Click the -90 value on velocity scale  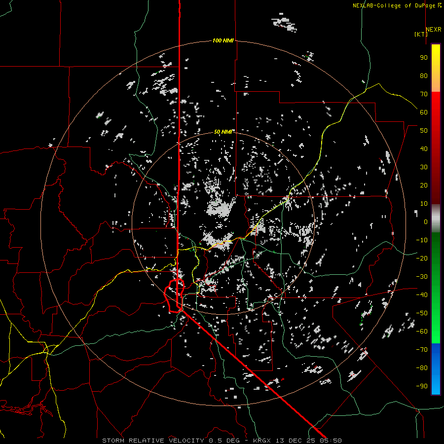tap(422, 386)
